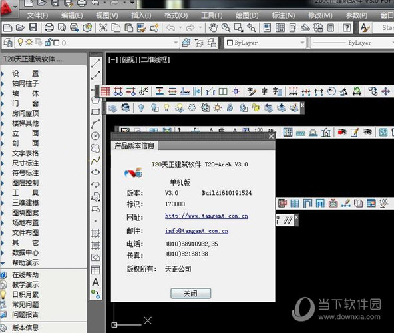Open the http://www.tangent.com.cn link

click(x=206, y=216)
